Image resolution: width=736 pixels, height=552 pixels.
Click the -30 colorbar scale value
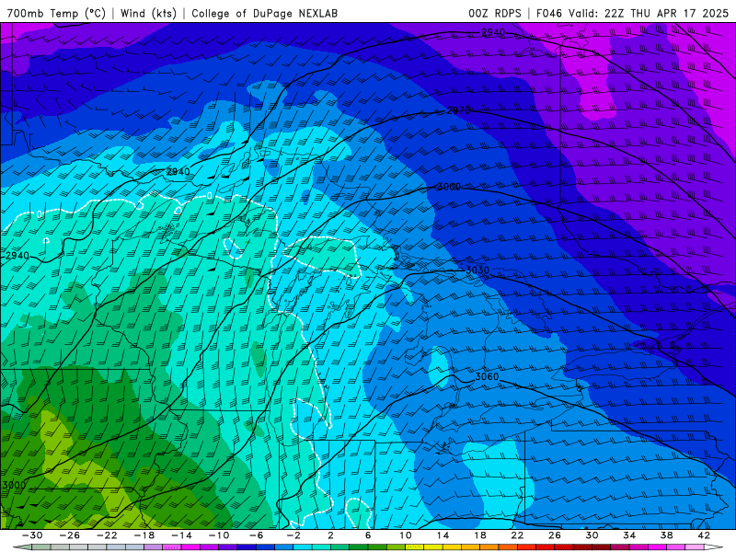(x=32, y=535)
